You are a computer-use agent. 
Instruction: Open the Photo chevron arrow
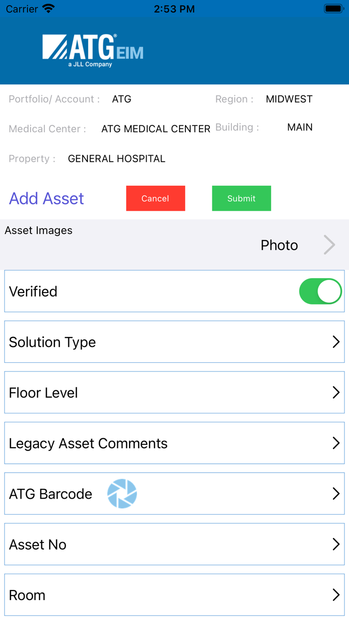tap(330, 245)
